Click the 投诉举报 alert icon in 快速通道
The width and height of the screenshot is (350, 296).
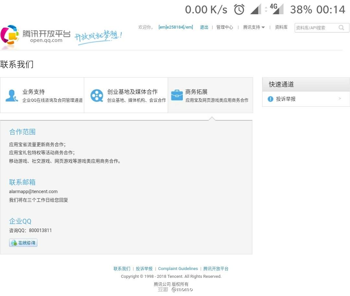(270, 99)
